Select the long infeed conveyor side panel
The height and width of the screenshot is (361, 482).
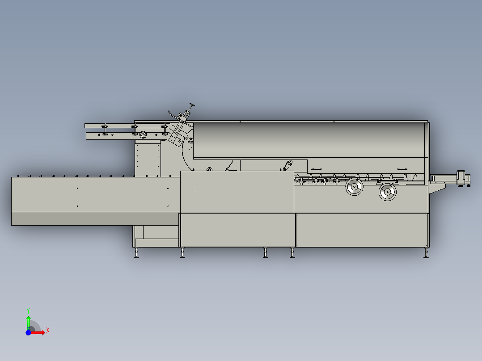click(95, 194)
